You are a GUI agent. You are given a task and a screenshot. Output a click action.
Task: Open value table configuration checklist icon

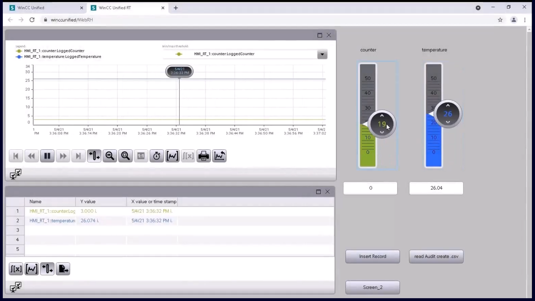coord(16,287)
